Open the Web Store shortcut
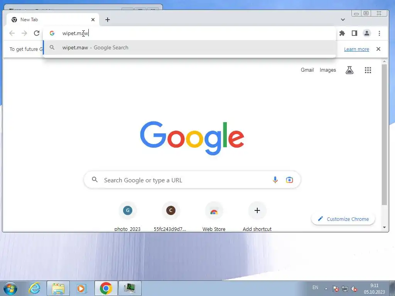Viewport: 395px width, 296px height. 214,217
